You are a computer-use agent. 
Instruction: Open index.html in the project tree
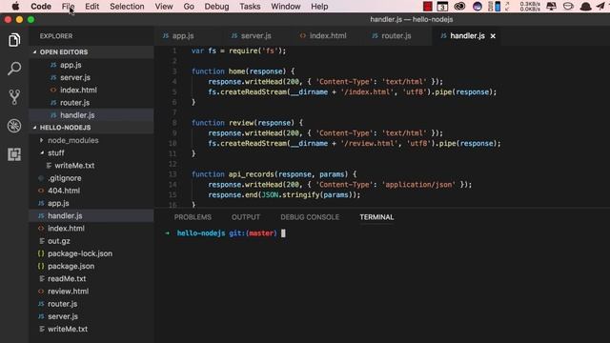click(x=91, y=229)
